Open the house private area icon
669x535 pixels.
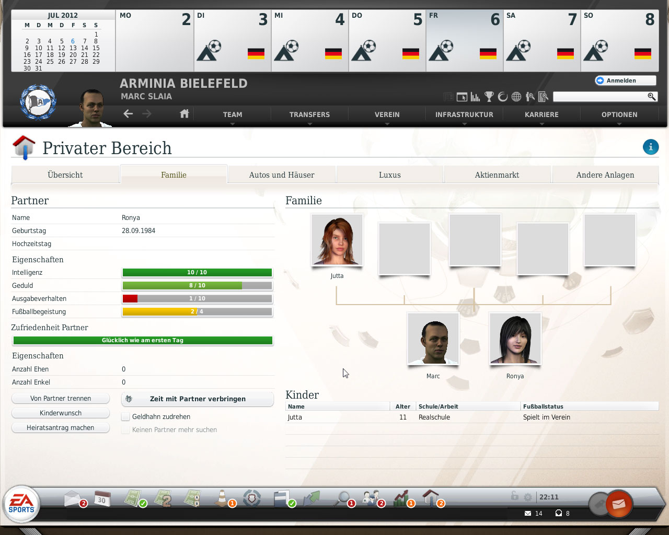tap(432, 498)
